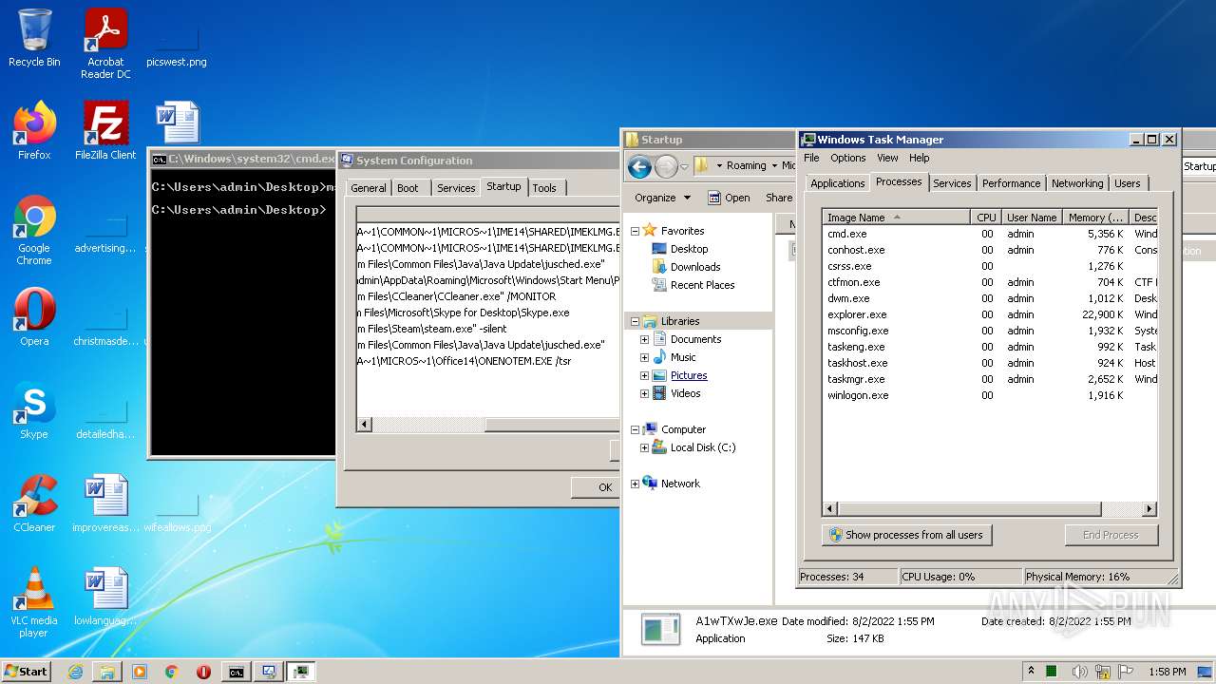This screenshot has height=684, width=1216.
Task: Launch CCleaner from the desktop
Action: click(x=34, y=503)
